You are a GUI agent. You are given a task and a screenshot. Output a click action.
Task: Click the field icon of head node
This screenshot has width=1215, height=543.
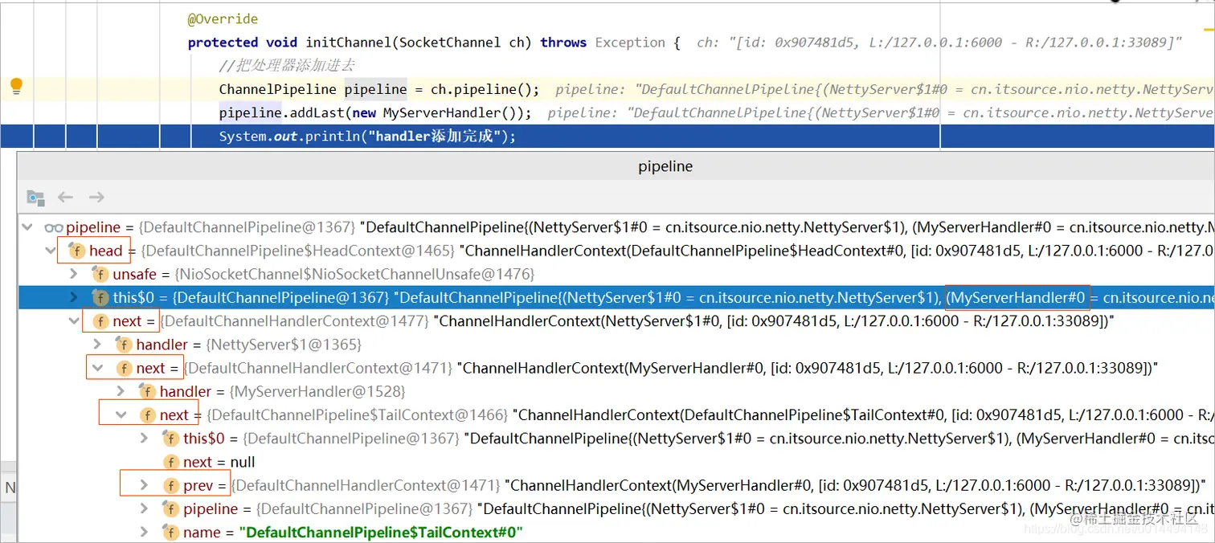pos(77,251)
